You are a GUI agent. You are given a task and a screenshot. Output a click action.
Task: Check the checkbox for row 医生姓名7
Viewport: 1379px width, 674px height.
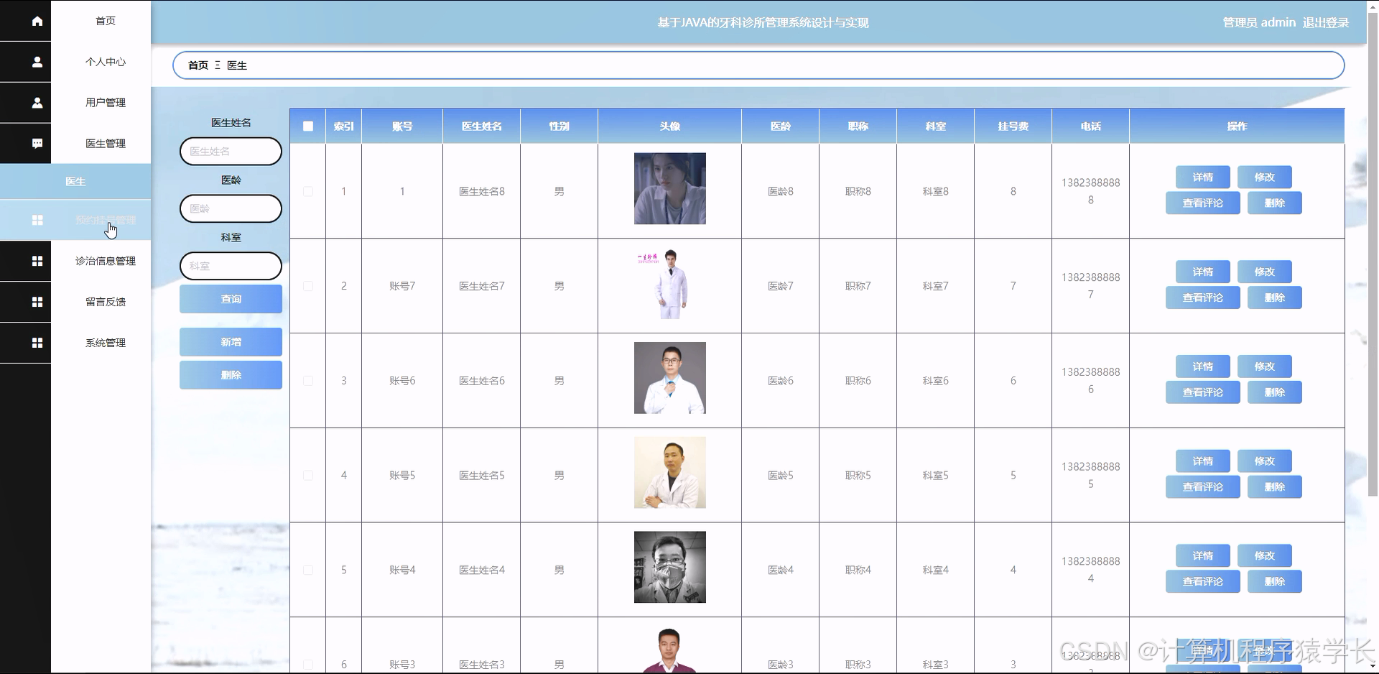(308, 286)
